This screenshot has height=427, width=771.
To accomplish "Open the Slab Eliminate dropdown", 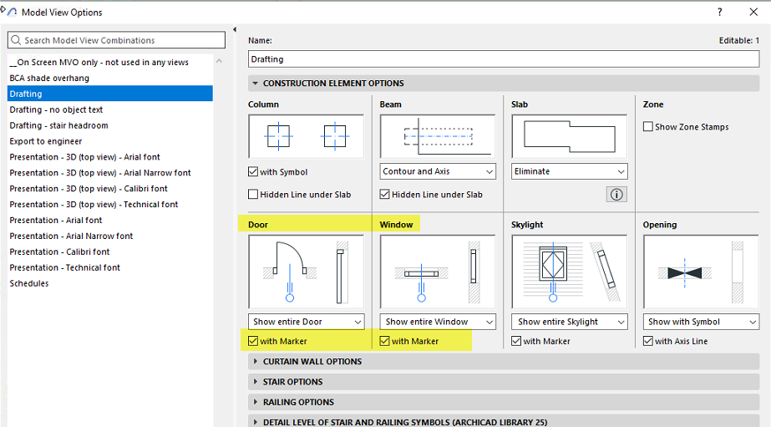I will pos(570,171).
